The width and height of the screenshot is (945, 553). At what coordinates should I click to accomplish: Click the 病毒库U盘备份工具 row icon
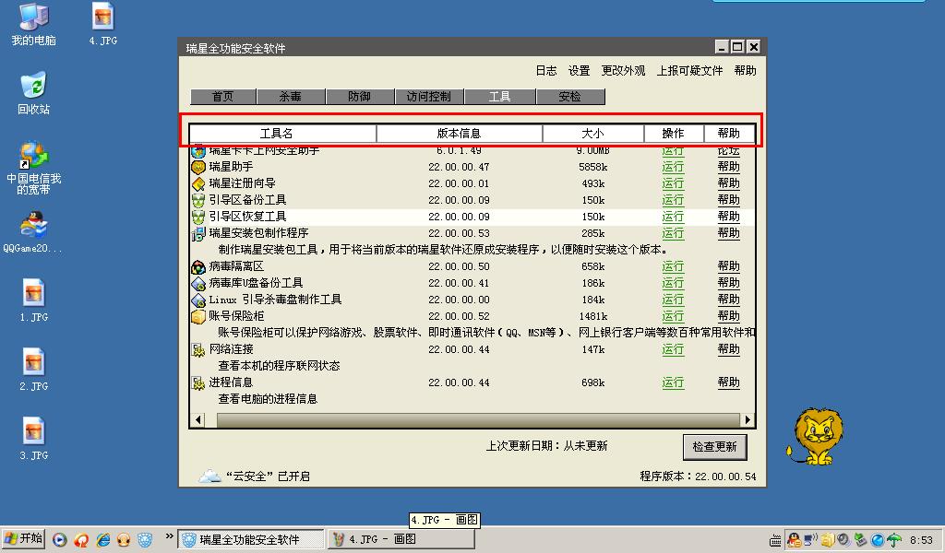click(198, 283)
